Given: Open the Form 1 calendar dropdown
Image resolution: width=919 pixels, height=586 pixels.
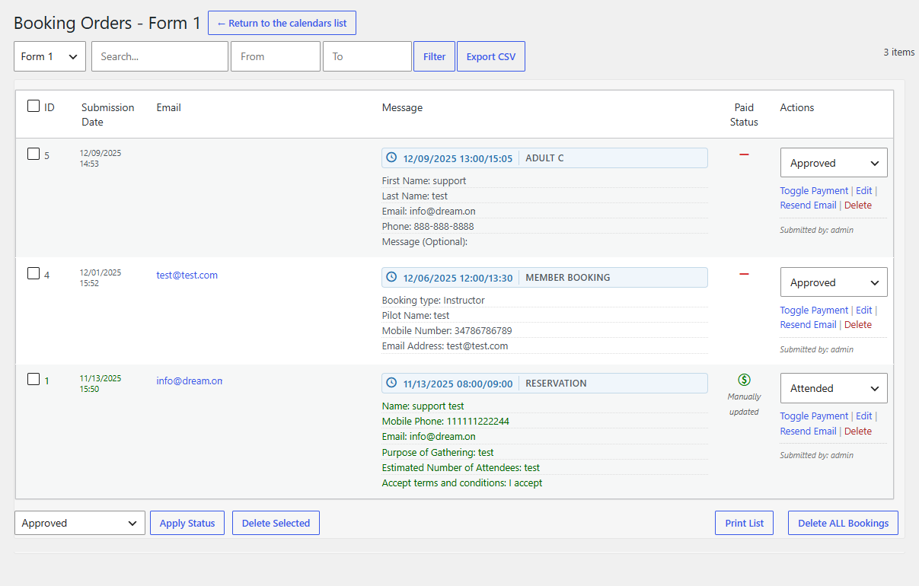Looking at the screenshot, I should [49, 56].
